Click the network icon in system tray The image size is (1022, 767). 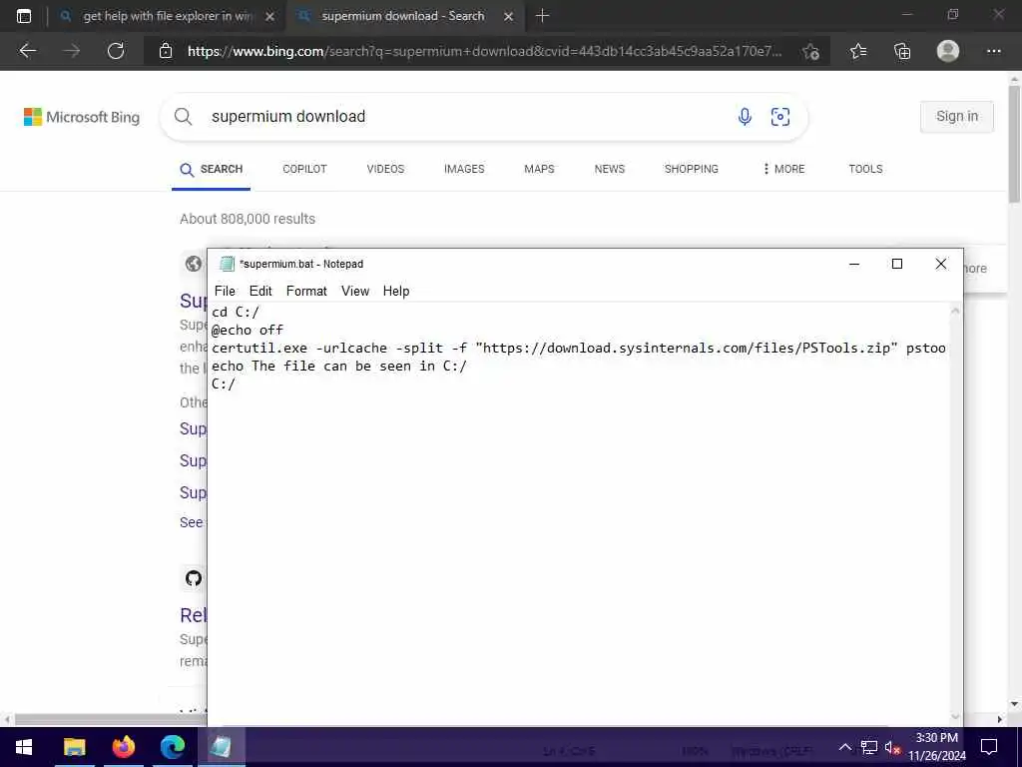pyautogui.click(x=869, y=747)
